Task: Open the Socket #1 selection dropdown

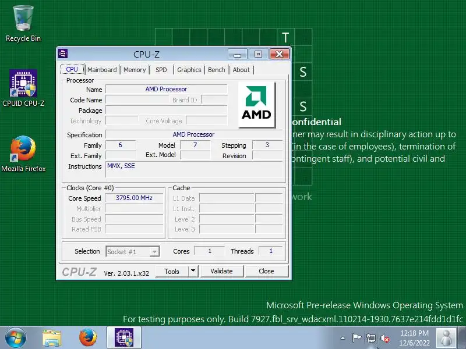Action: [x=133, y=252]
